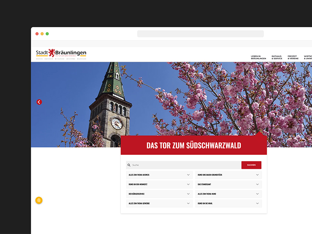Screen dimensions: 312x234
Task: Open 'Der Bürgerservice' dropdown
Action: 159,194
